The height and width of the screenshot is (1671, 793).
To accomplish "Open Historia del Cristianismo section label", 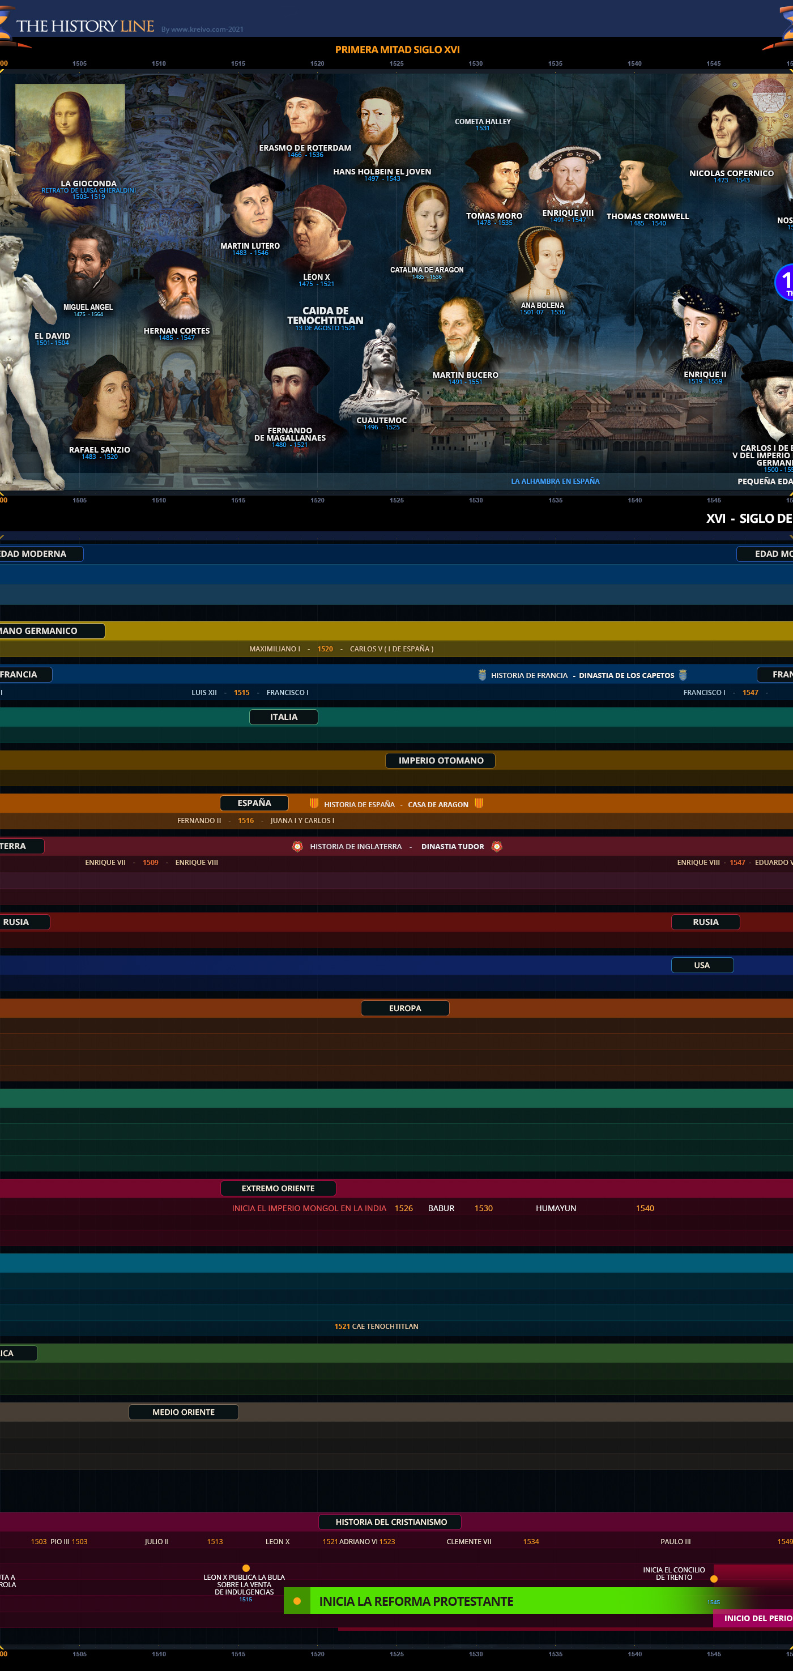I will point(391,1522).
